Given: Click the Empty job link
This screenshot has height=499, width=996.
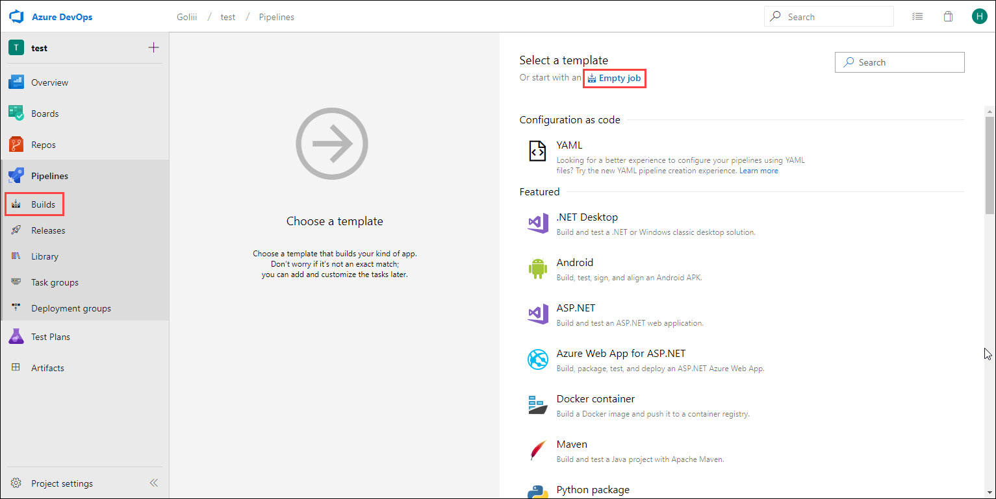Looking at the screenshot, I should click(x=614, y=79).
